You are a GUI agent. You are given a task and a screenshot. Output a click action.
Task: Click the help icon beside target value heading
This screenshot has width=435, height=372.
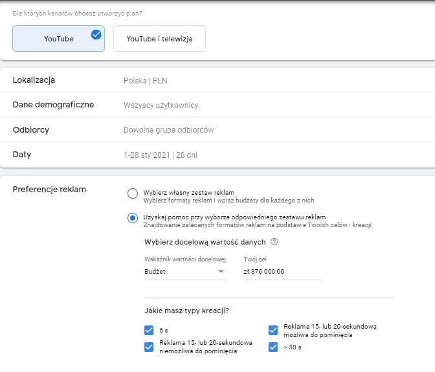pyautogui.click(x=274, y=242)
